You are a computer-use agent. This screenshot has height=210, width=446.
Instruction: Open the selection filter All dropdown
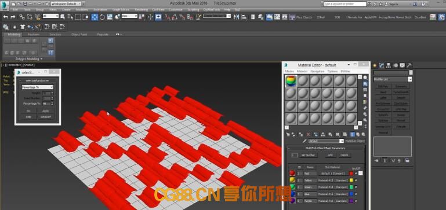coord(50,16)
